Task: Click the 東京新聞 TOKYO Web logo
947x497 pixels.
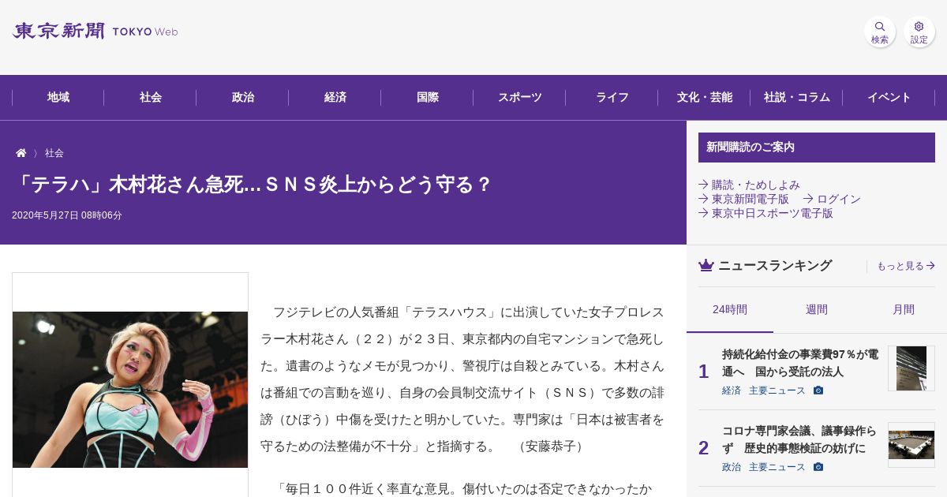Action: pyautogui.click(x=95, y=32)
